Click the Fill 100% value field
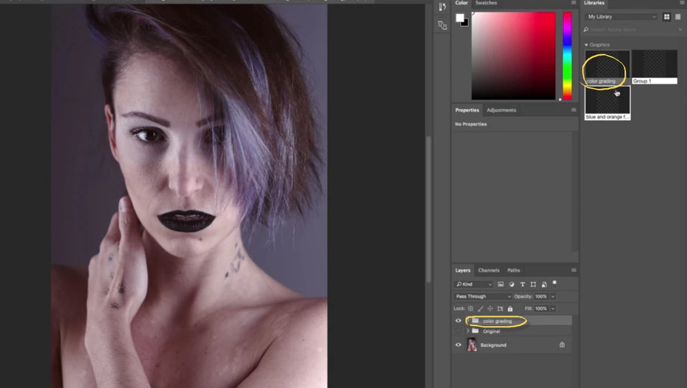This screenshot has height=388, width=687. 541,309
